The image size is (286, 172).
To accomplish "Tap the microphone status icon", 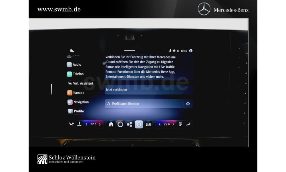I will tap(170, 51).
